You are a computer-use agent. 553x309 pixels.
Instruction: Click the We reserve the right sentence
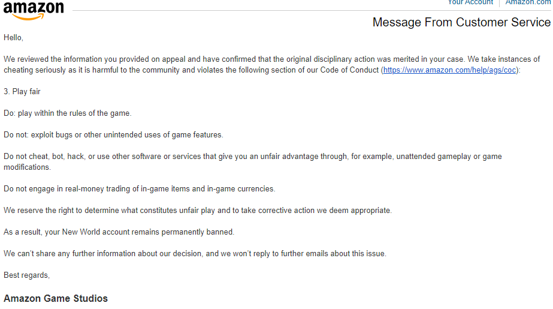click(x=198, y=211)
